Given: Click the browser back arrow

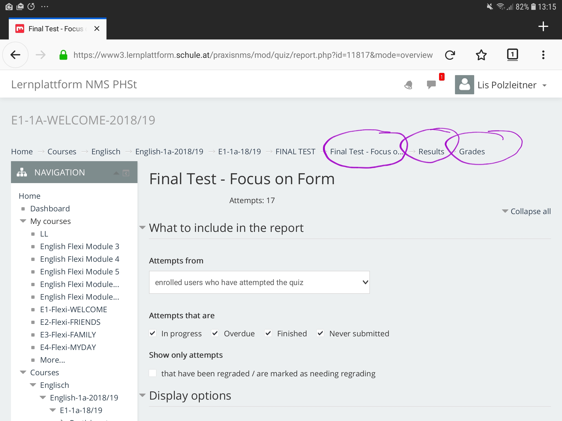Looking at the screenshot, I should point(15,55).
